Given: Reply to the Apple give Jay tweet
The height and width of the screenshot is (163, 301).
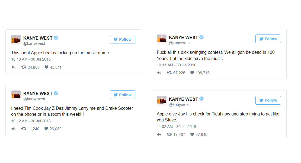Looking at the screenshot, I should click(x=159, y=134).
